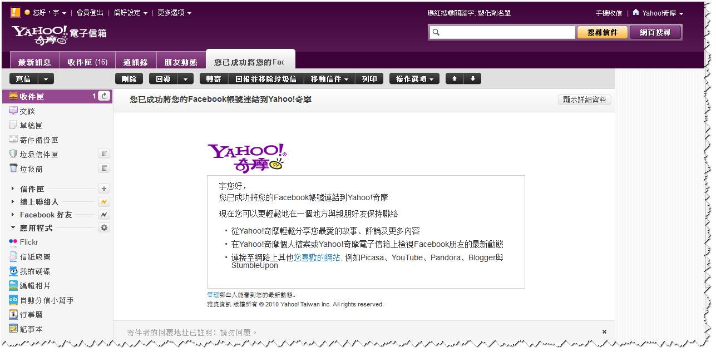Screen dimensions: 716x352
Task: Open application settings via the 應用程式 gear icon
Action: click(104, 227)
